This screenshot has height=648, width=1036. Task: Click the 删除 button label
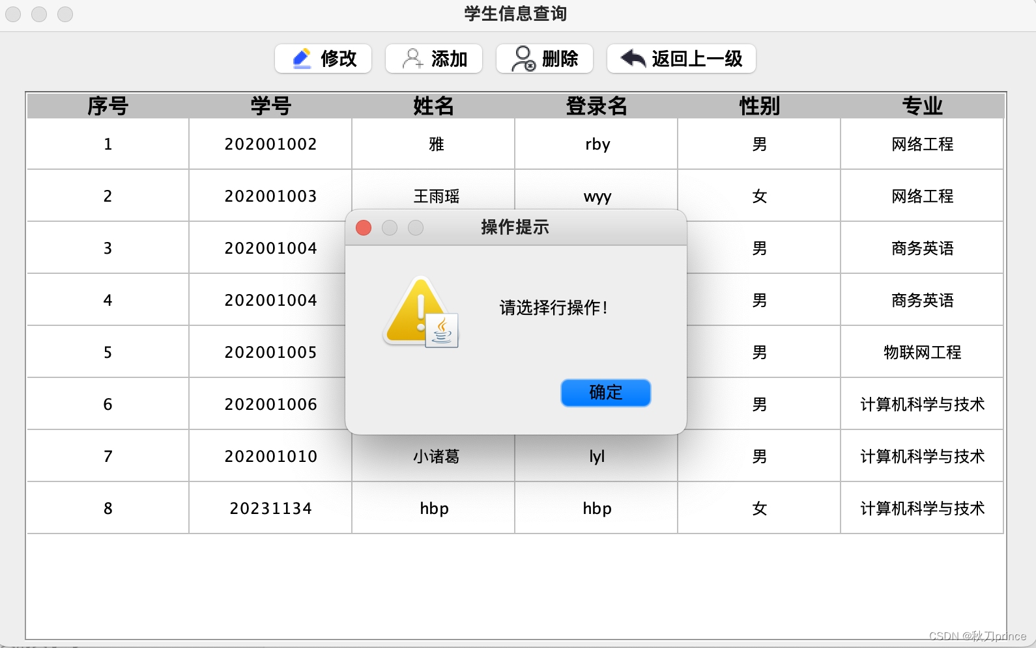(560, 59)
